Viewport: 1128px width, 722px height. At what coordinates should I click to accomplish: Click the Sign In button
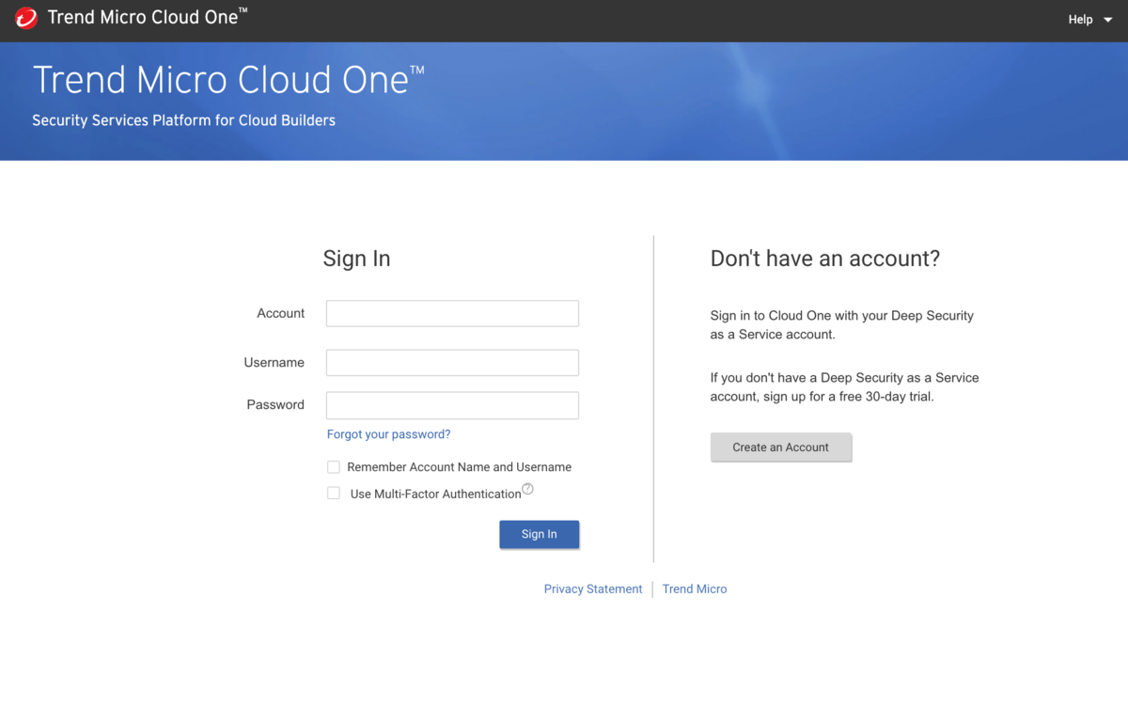(540, 534)
